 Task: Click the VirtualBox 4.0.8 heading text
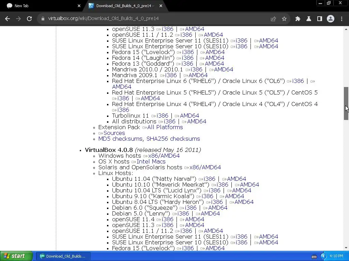(x=109, y=150)
